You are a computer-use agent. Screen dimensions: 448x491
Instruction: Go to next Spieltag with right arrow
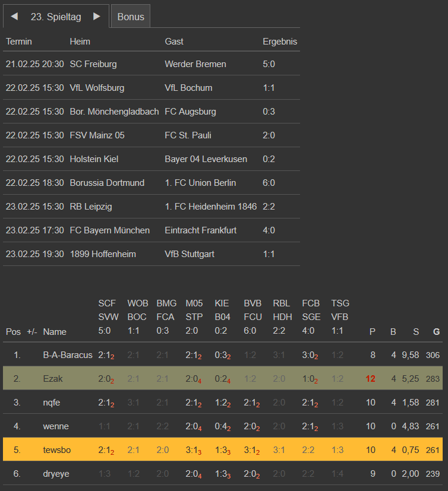pyautogui.click(x=97, y=17)
